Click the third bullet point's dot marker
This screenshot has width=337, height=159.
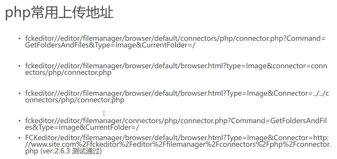click(19, 94)
